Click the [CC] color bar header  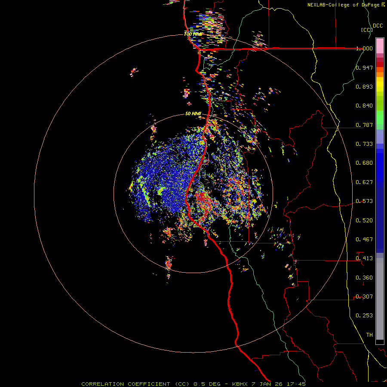(366, 30)
